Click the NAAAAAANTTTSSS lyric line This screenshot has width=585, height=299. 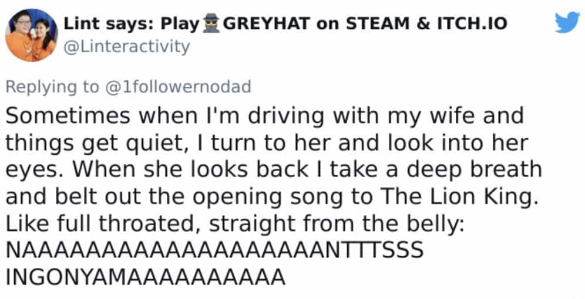tap(214, 250)
